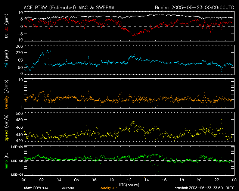The width and height of the screenshot is (239, 191).
Task: Click the 12 hour tick label
Action: (x=129, y=180)
